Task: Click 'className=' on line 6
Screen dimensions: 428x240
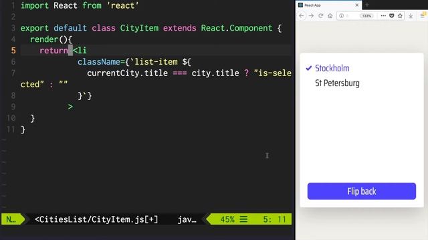Action: tap(101, 62)
